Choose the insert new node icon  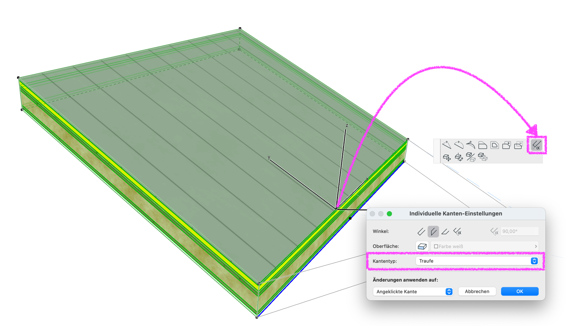(447, 145)
